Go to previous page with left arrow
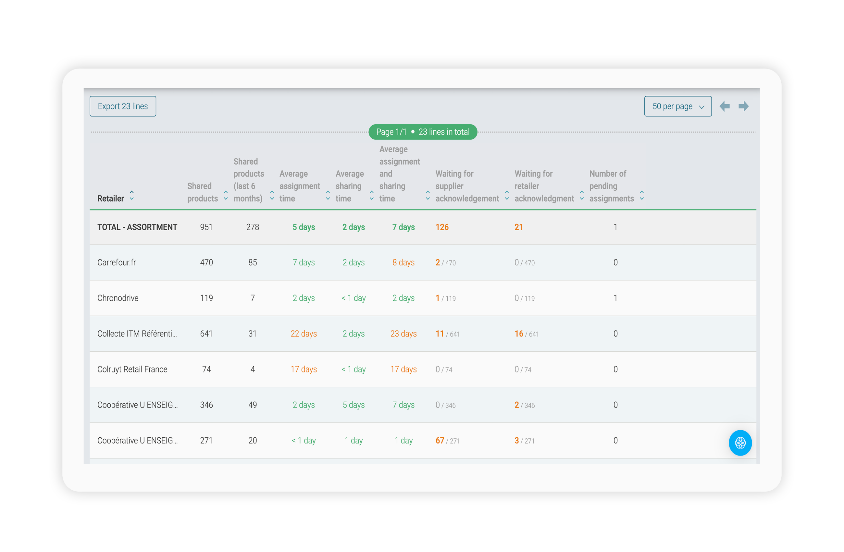The height and width of the screenshot is (552, 844). click(x=725, y=106)
